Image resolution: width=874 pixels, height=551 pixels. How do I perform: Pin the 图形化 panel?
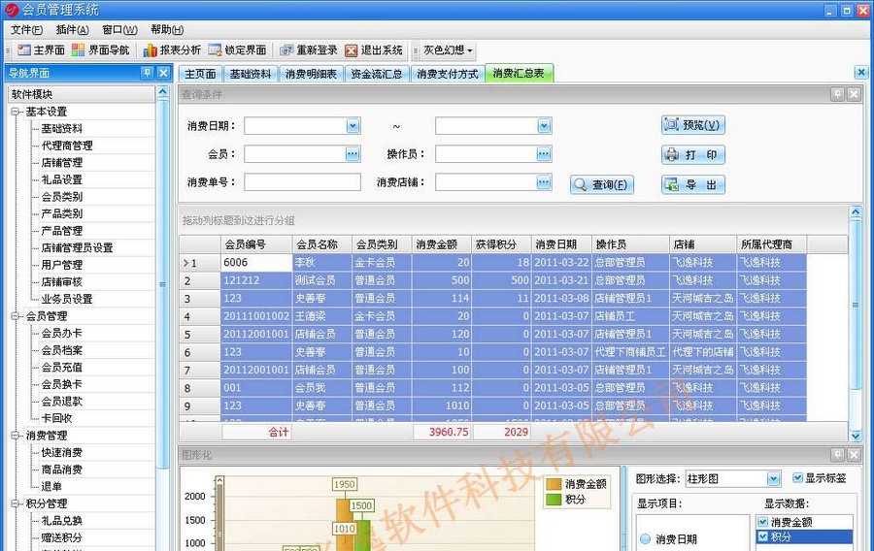click(837, 455)
